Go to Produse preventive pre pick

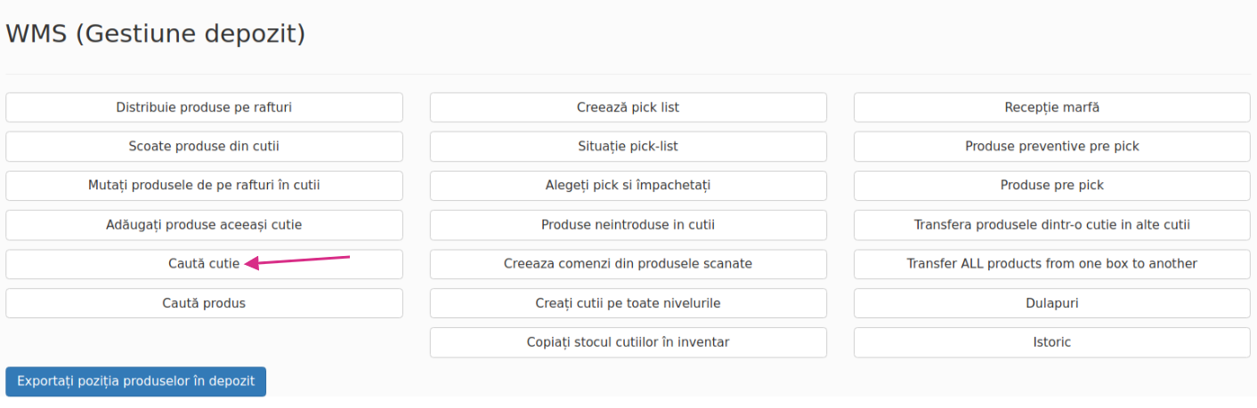tap(1051, 147)
